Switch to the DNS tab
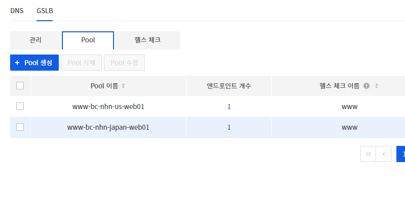The height and width of the screenshot is (207, 405). click(x=17, y=11)
